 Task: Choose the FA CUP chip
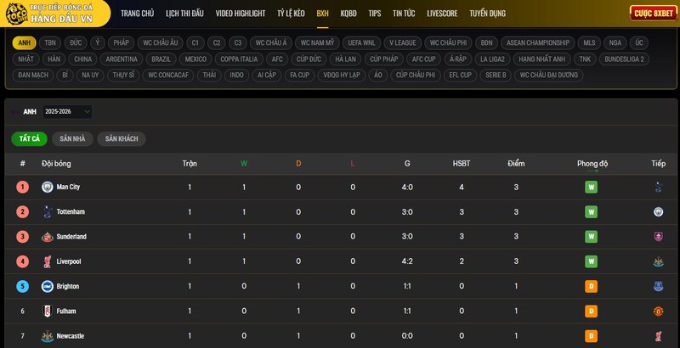(x=300, y=75)
